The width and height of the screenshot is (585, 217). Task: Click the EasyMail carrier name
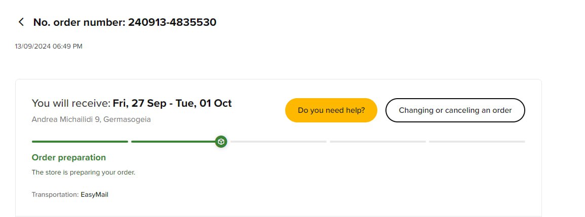pyautogui.click(x=95, y=195)
